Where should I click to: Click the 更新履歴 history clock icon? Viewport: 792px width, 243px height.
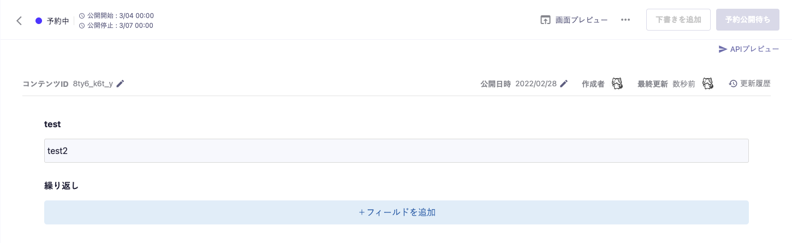(x=733, y=84)
